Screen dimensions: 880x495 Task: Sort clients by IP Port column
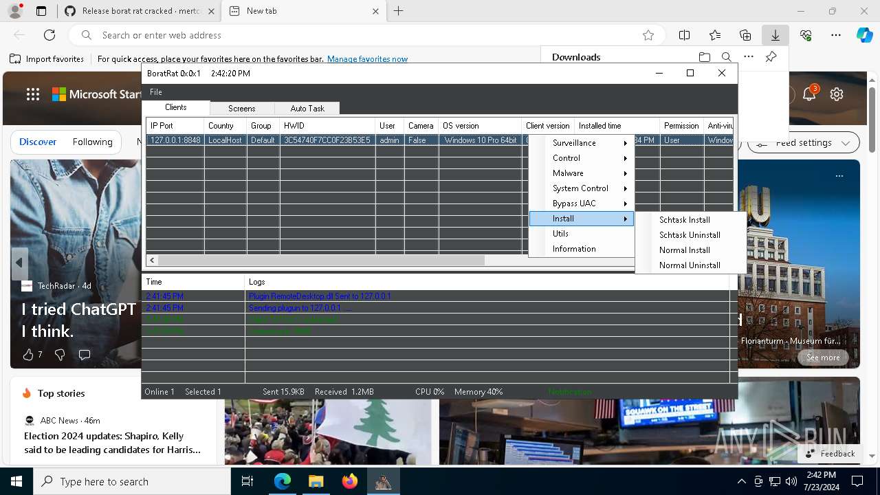click(x=175, y=126)
